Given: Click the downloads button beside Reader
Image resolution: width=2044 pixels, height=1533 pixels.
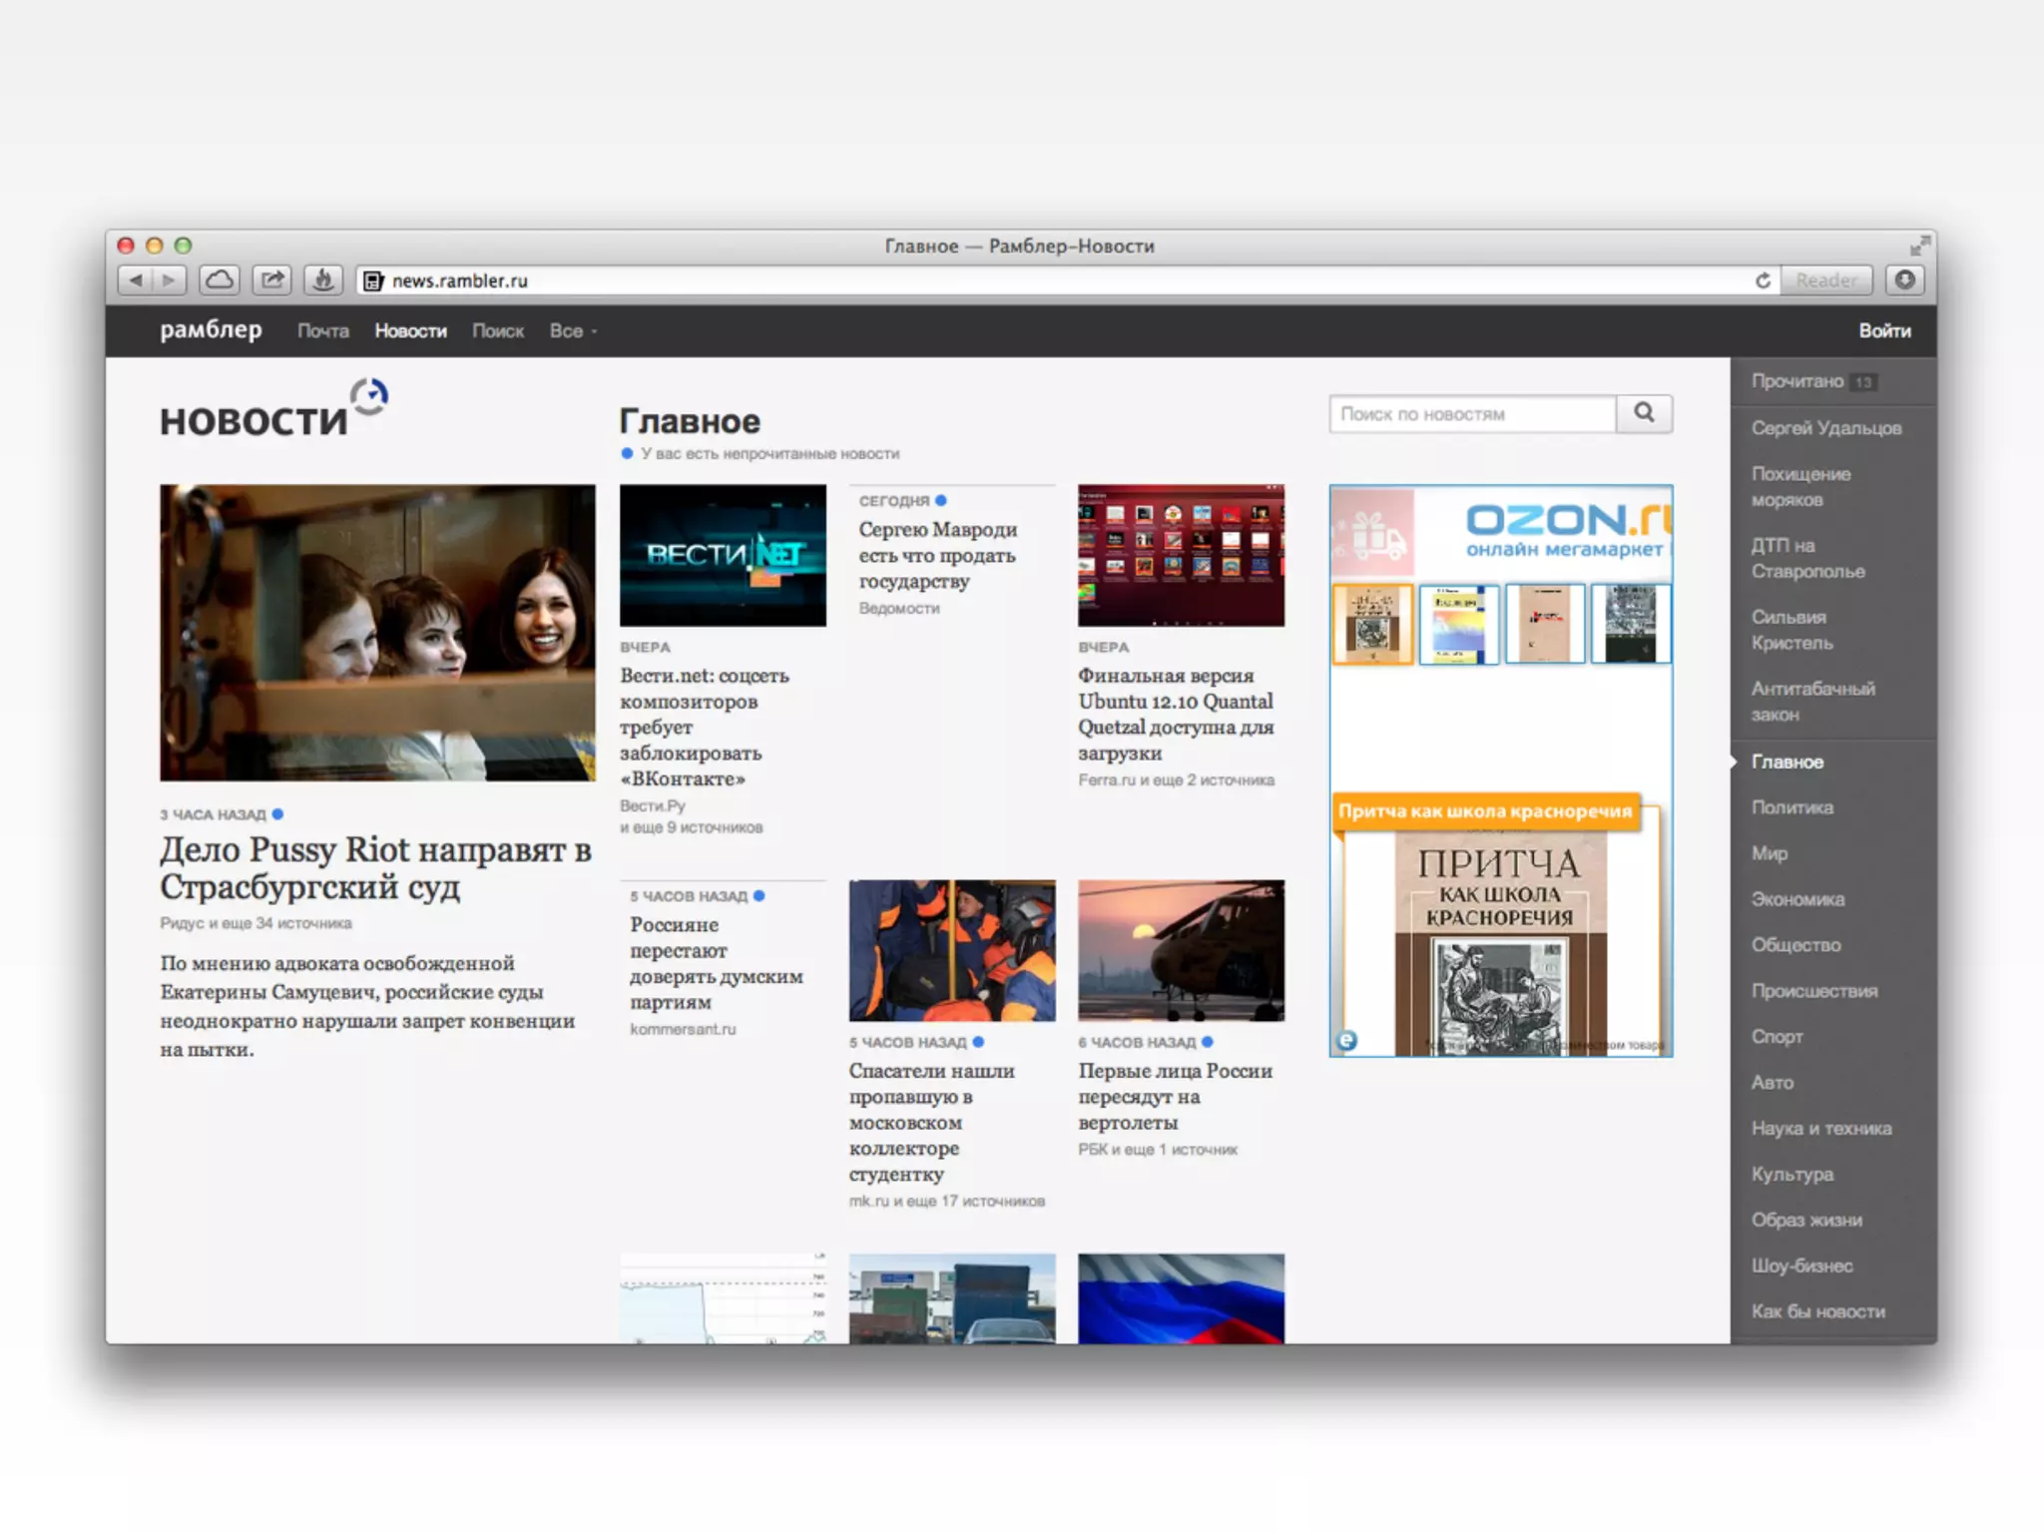Looking at the screenshot, I should pos(1904,280).
